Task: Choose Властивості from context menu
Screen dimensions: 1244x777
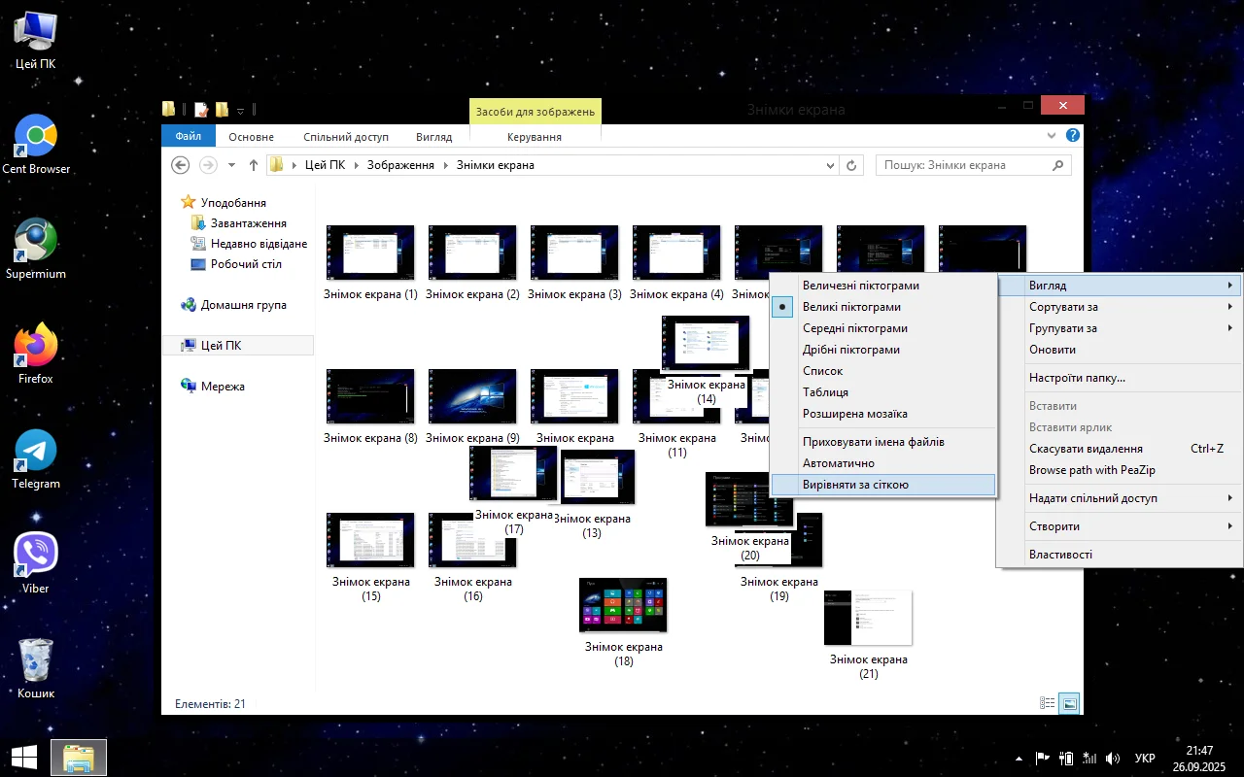Action: point(1060,555)
